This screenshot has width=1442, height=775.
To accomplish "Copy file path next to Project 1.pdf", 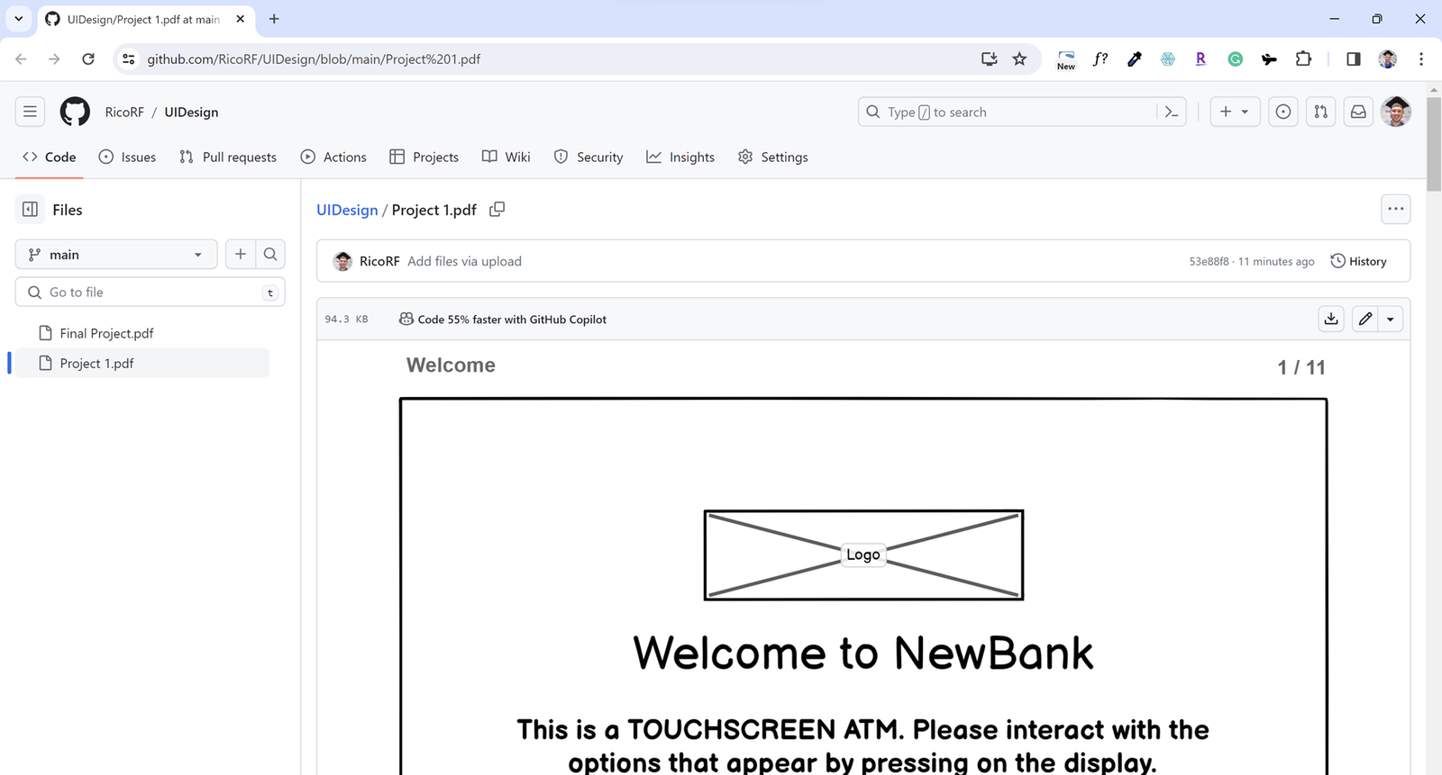I will [497, 210].
